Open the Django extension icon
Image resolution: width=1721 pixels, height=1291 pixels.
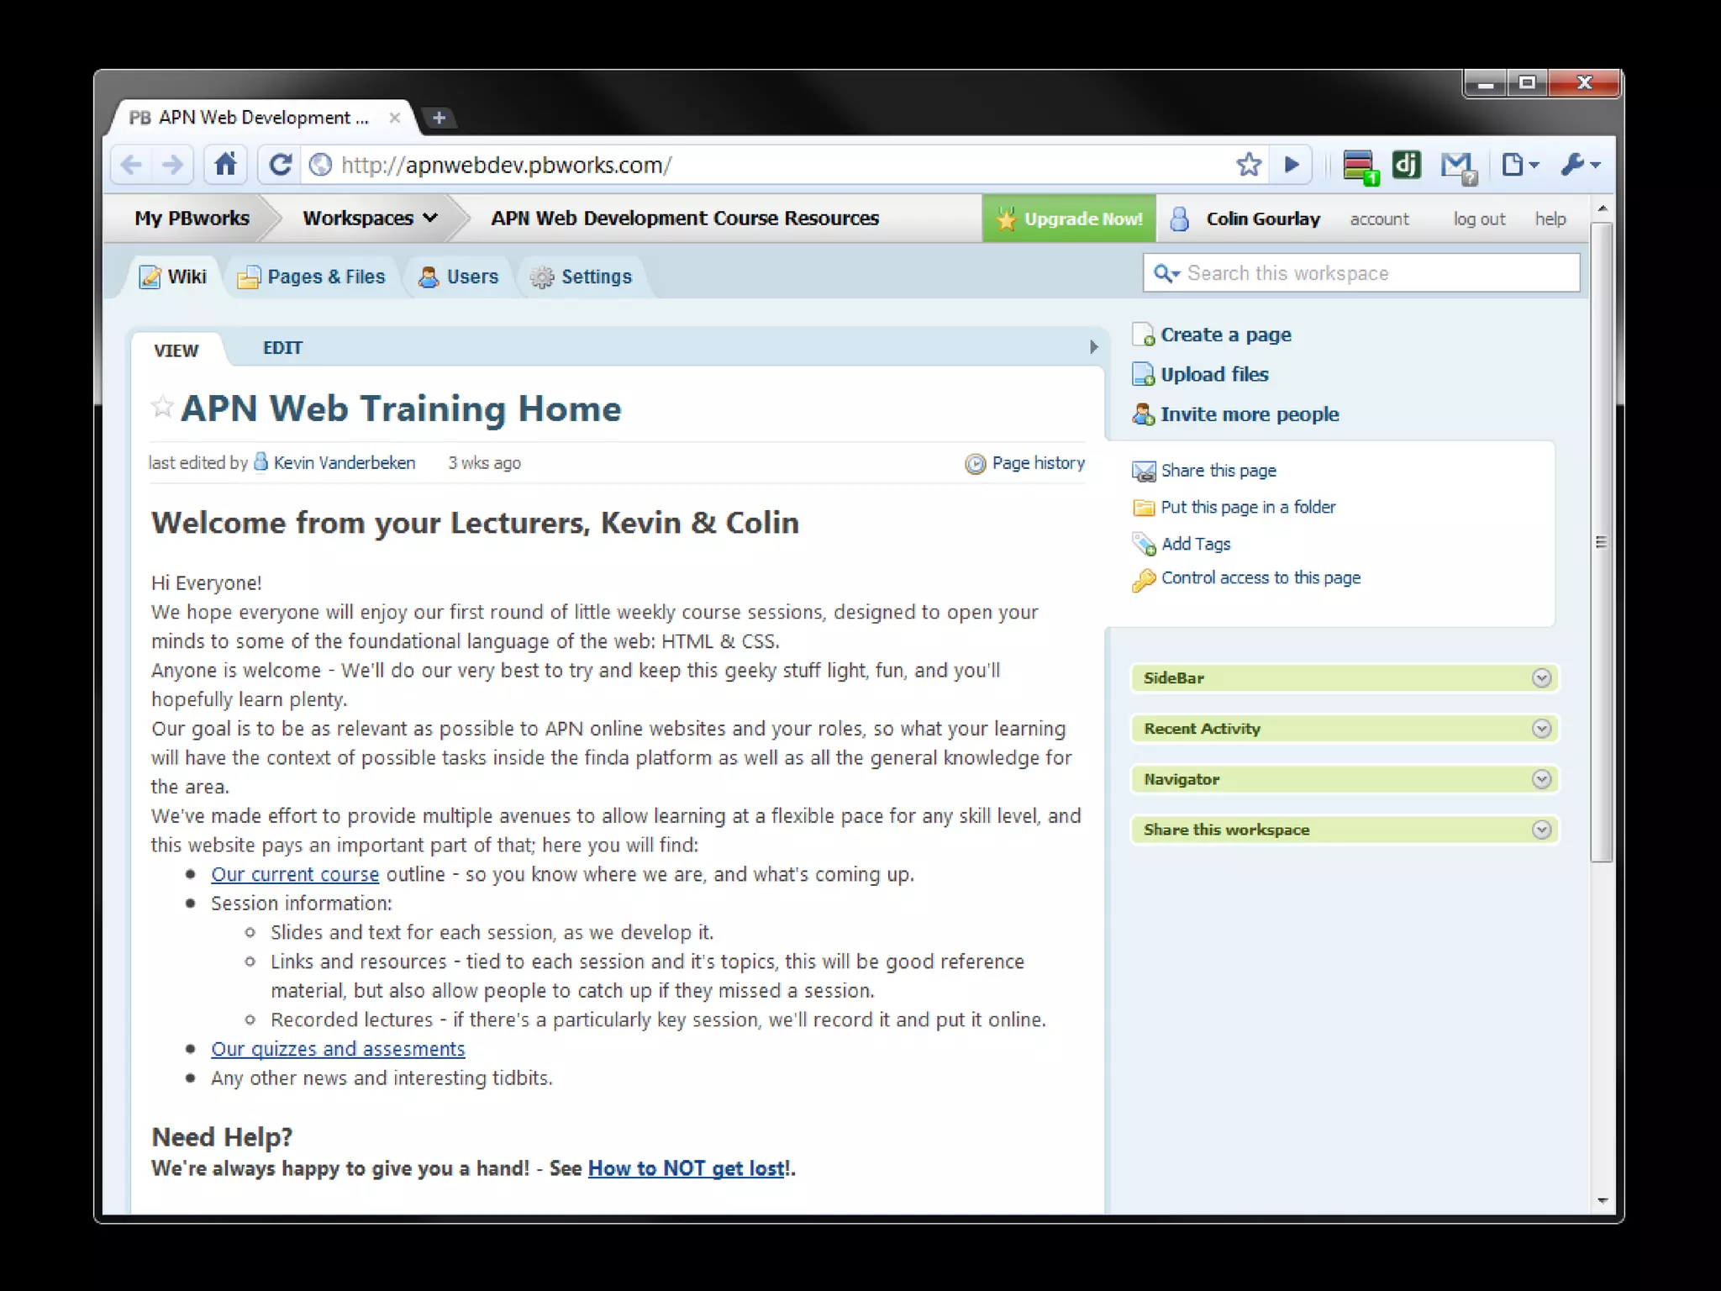click(1406, 164)
